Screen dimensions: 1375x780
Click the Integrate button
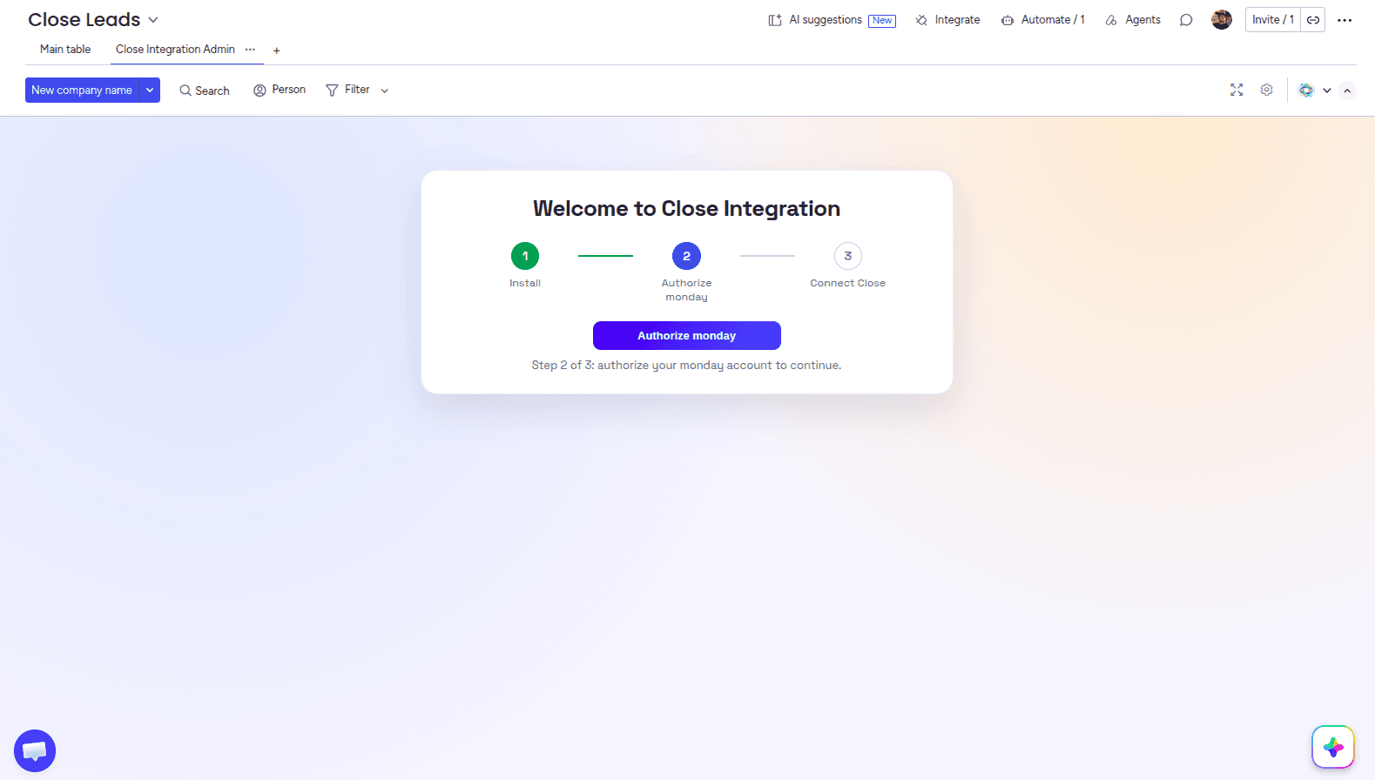947,20
